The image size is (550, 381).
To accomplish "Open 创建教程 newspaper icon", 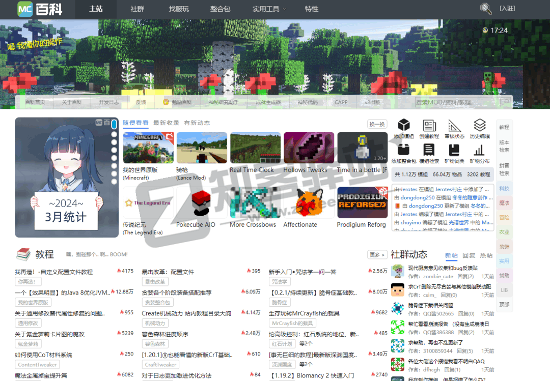I will 429,125.
